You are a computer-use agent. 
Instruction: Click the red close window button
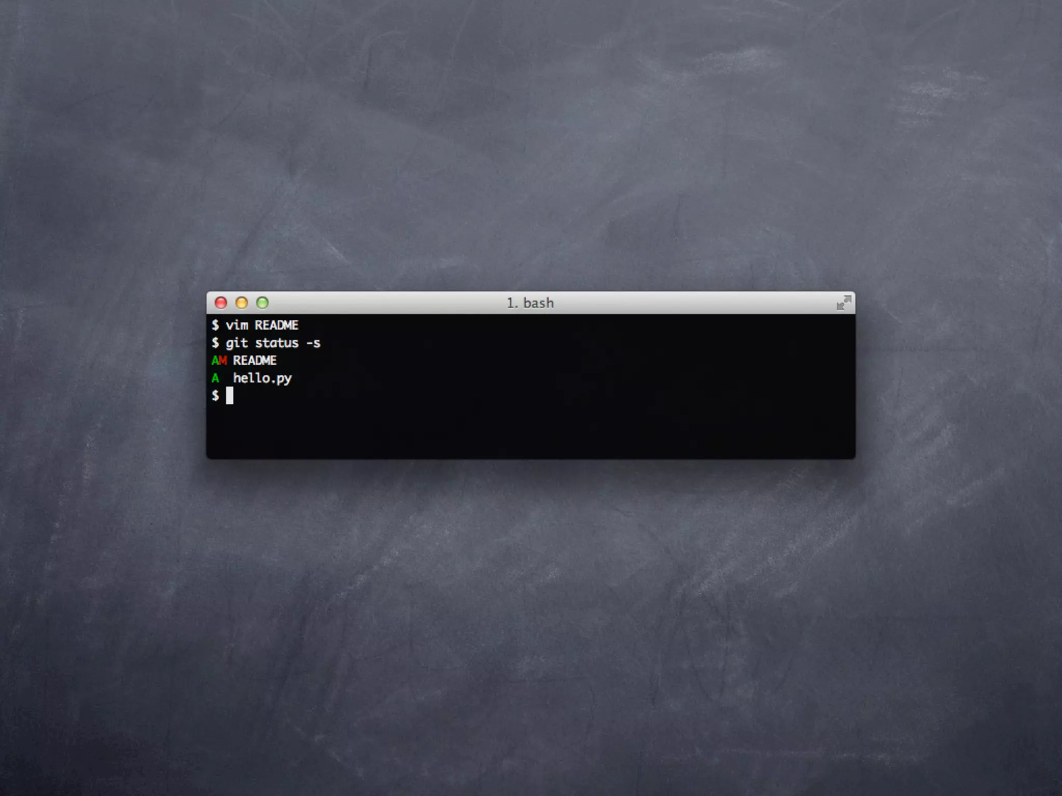(221, 303)
